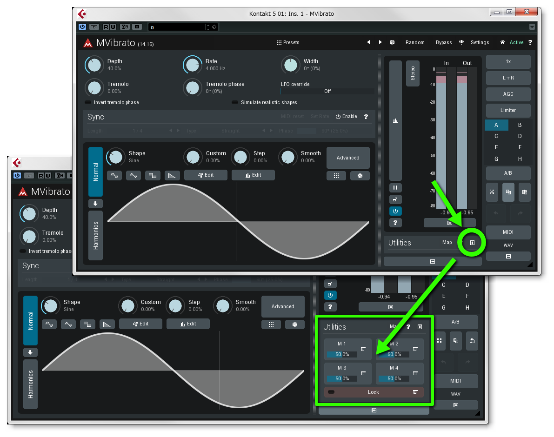Click the down arrow between Normal and Harmonics
554x437 pixels.
pos(95,204)
